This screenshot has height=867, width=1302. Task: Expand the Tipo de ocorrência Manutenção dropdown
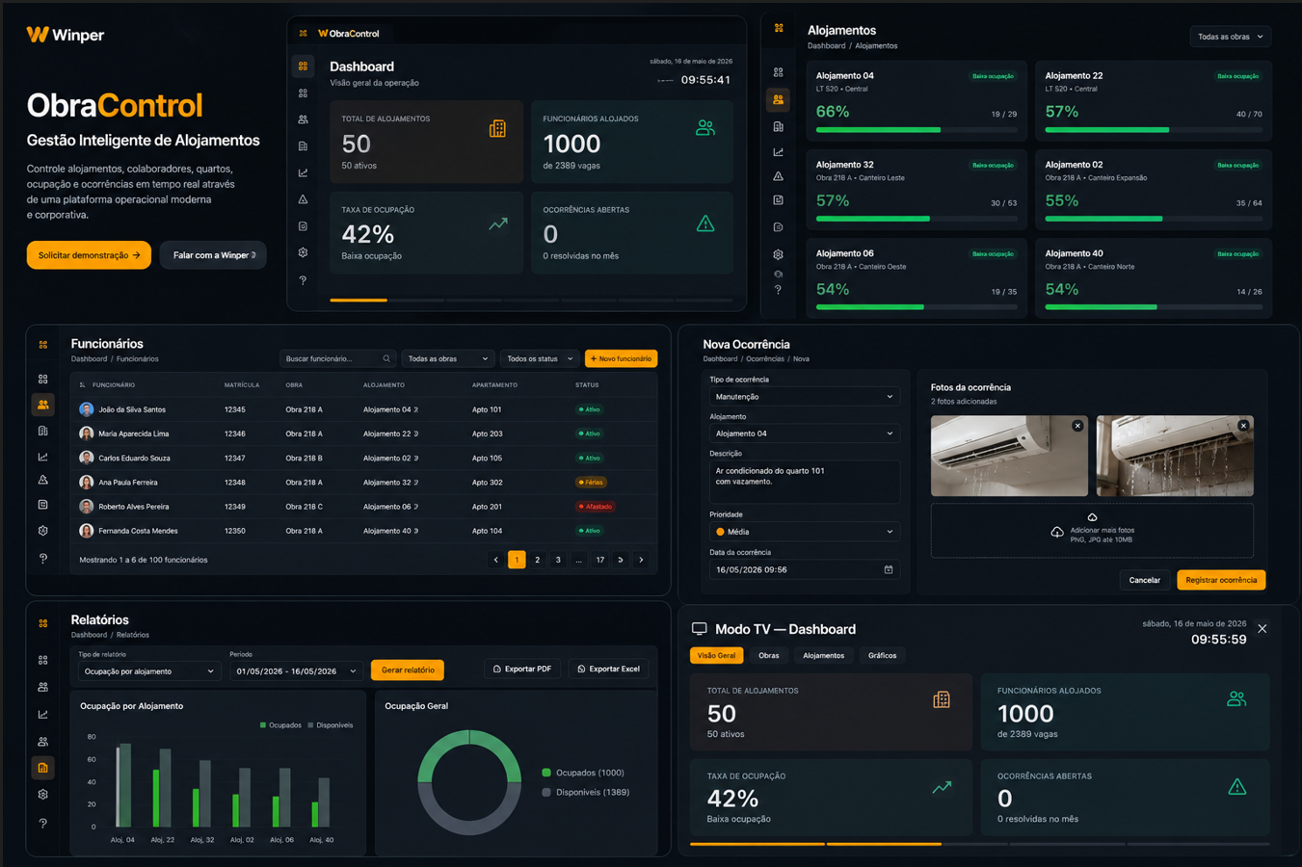804,396
